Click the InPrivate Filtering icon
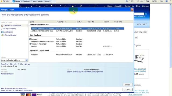172x96 pixels. pos(2,35)
